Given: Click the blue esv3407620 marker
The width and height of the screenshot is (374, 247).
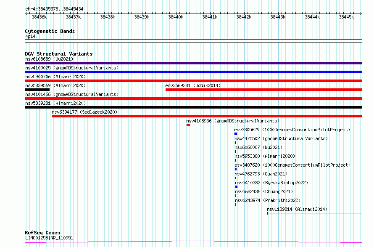Looking at the screenshot, I should pos(236,169).
